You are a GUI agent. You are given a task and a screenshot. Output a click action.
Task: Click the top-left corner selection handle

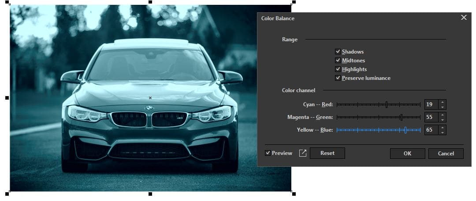tap(7, 2)
